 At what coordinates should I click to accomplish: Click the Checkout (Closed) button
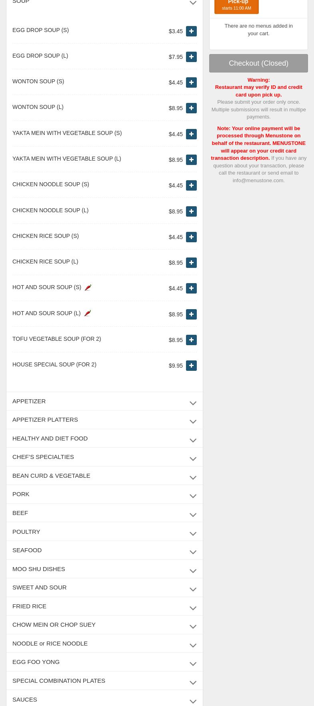(258, 63)
